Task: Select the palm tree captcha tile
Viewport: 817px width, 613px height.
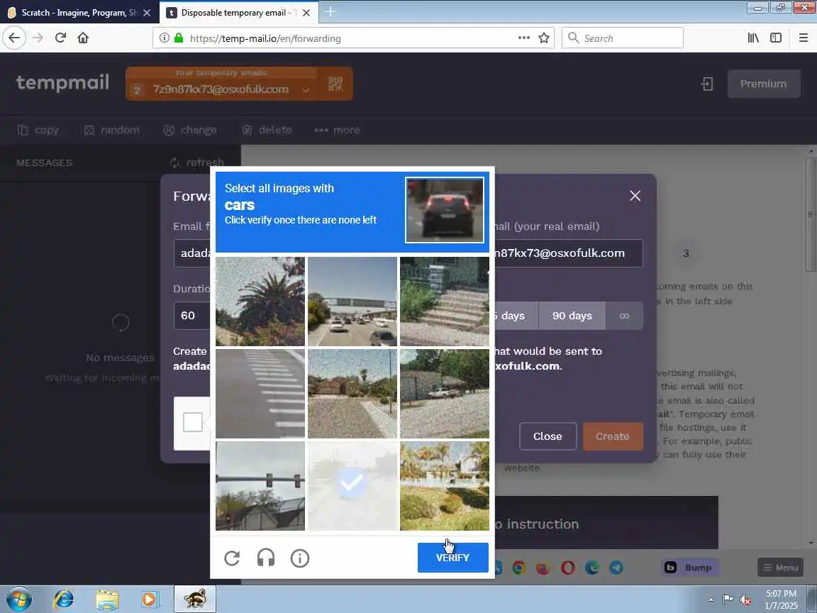Action: point(260,302)
